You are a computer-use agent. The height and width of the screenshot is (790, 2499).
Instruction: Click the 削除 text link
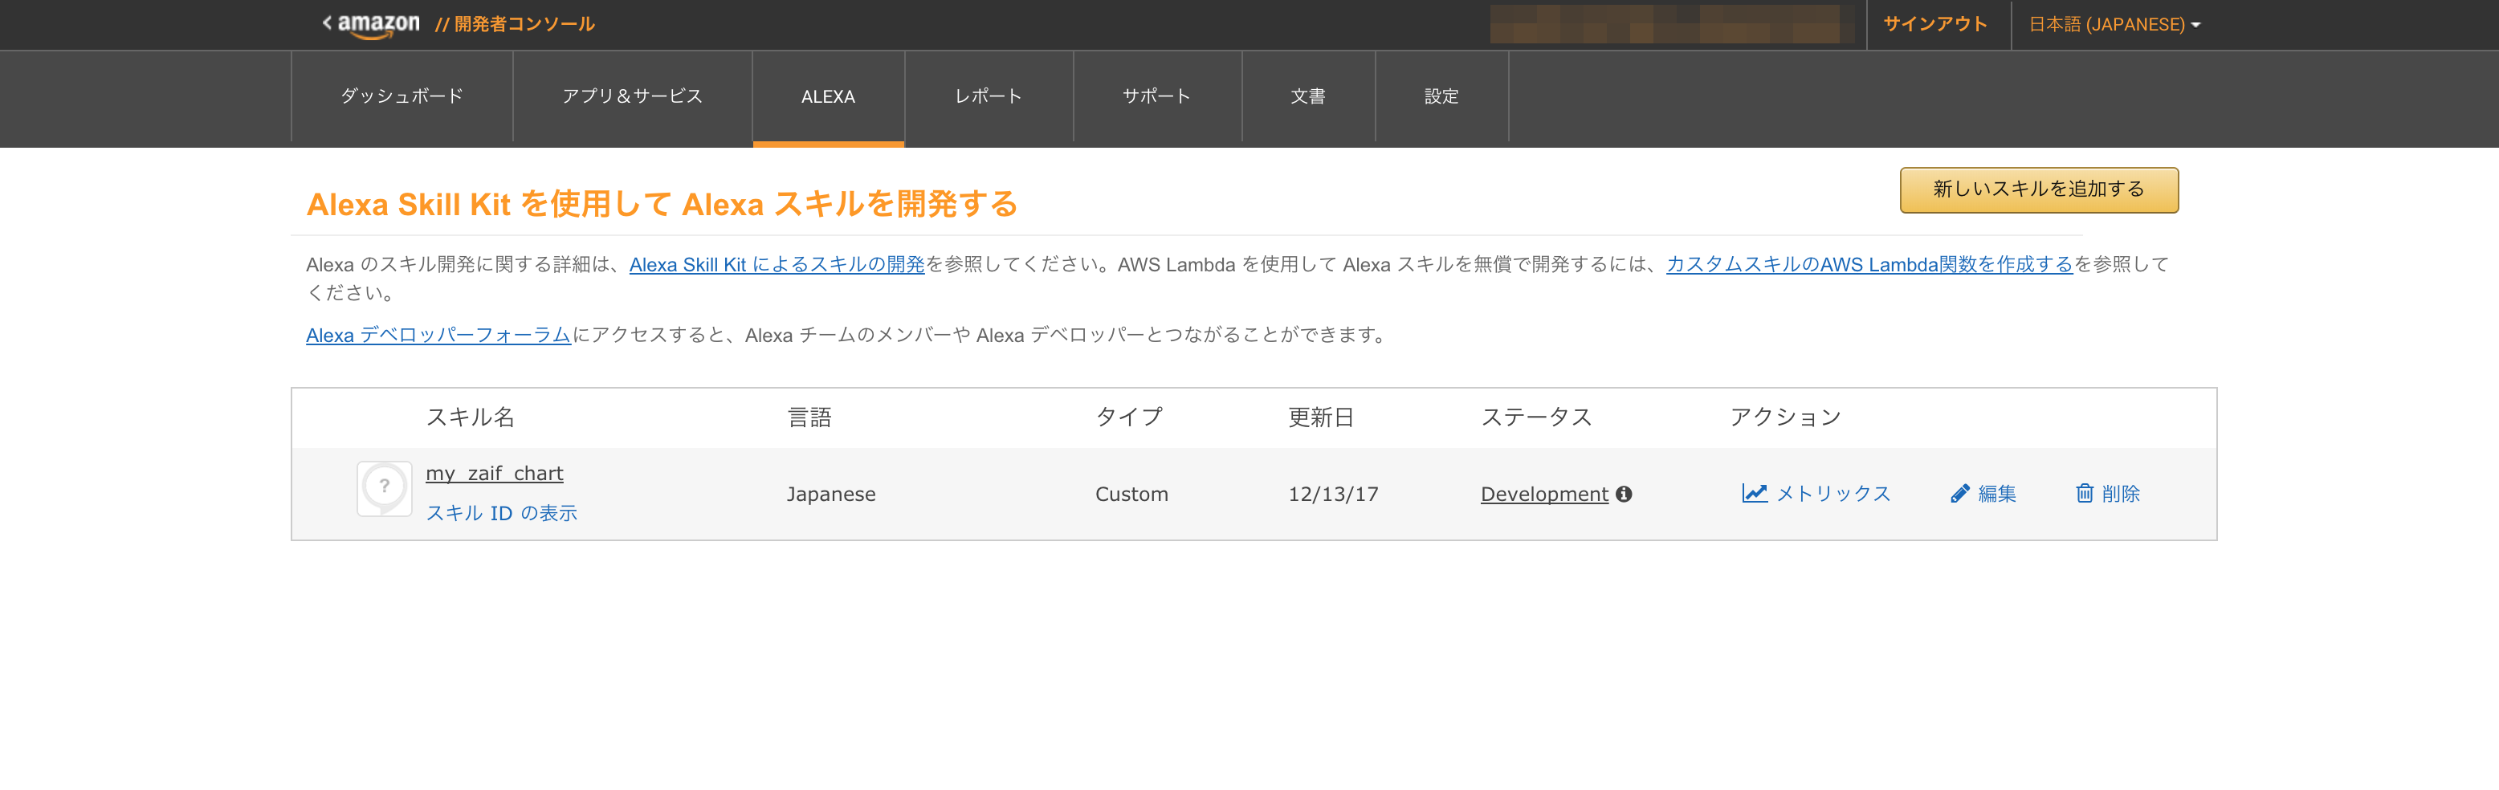click(x=2121, y=495)
